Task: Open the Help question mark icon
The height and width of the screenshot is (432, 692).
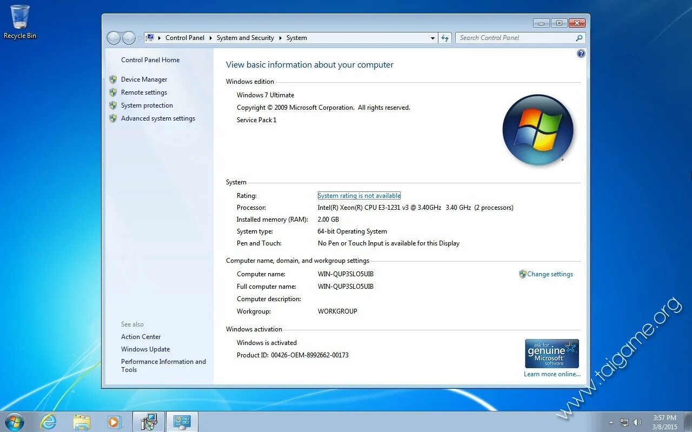Action: (581, 54)
